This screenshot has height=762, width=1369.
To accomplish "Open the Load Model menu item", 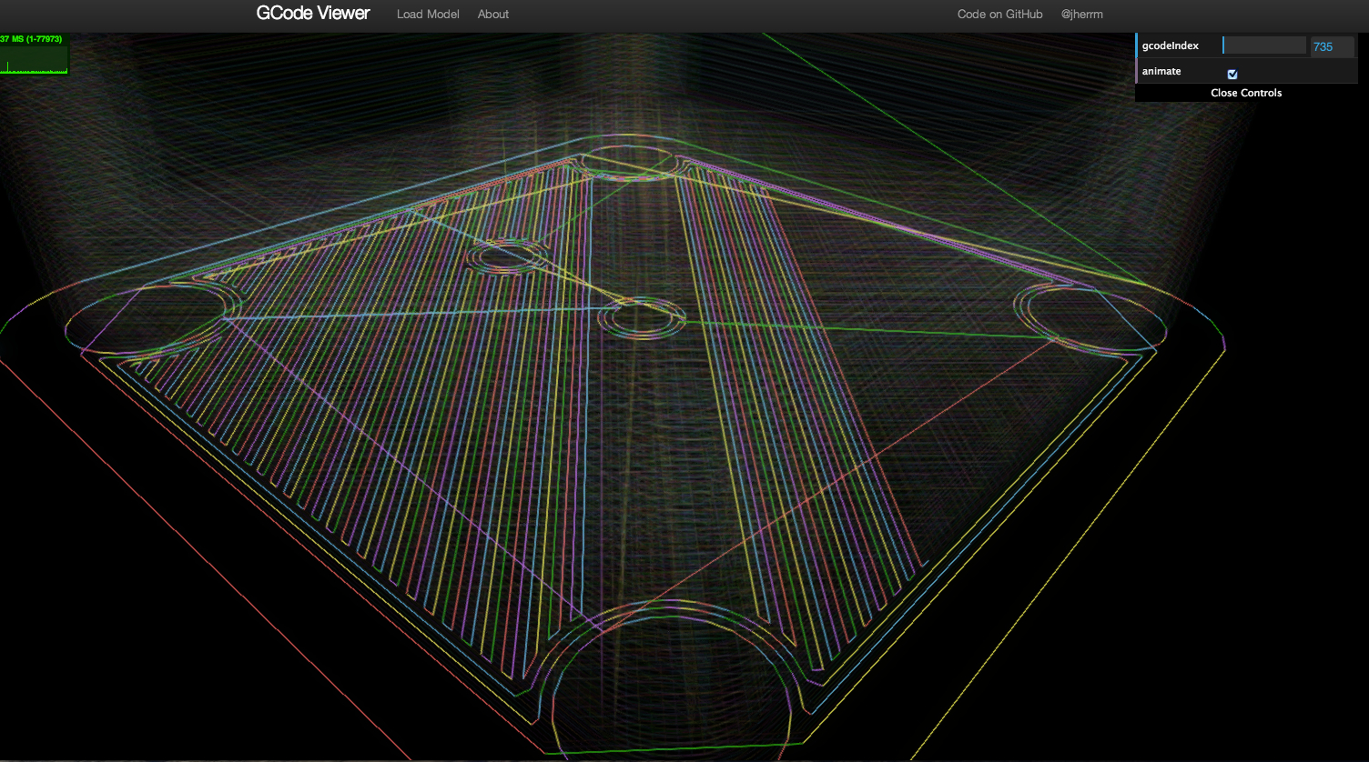I will coord(428,15).
